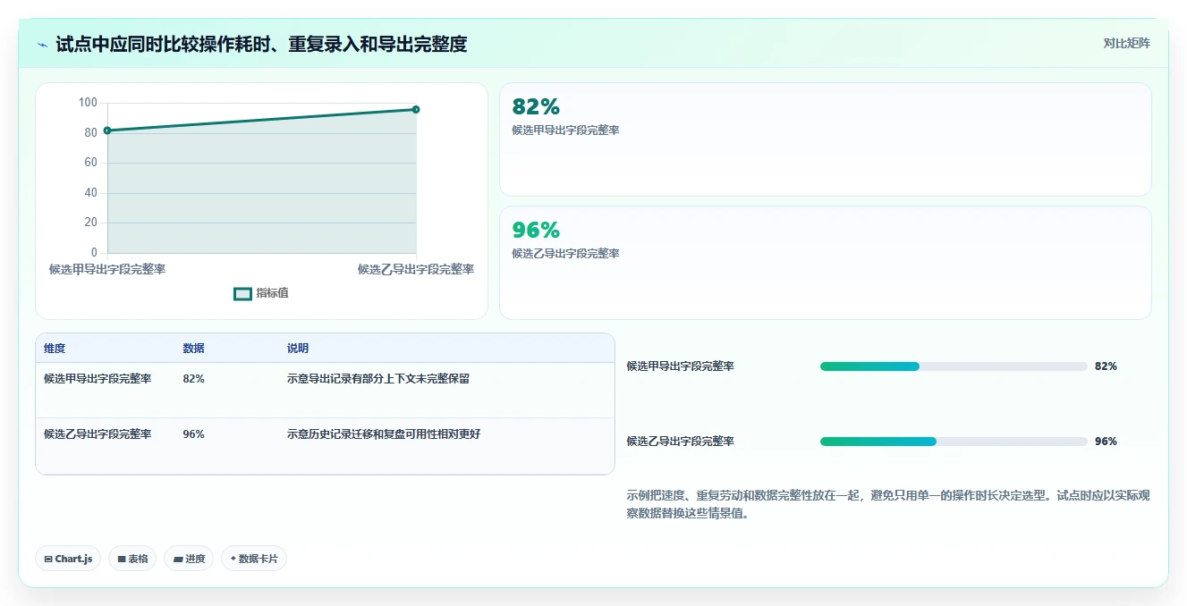Click the 候选甲 progress bar at 82%
The height and width of the screenshot is (606, 1187).
[x=954, y=366]
